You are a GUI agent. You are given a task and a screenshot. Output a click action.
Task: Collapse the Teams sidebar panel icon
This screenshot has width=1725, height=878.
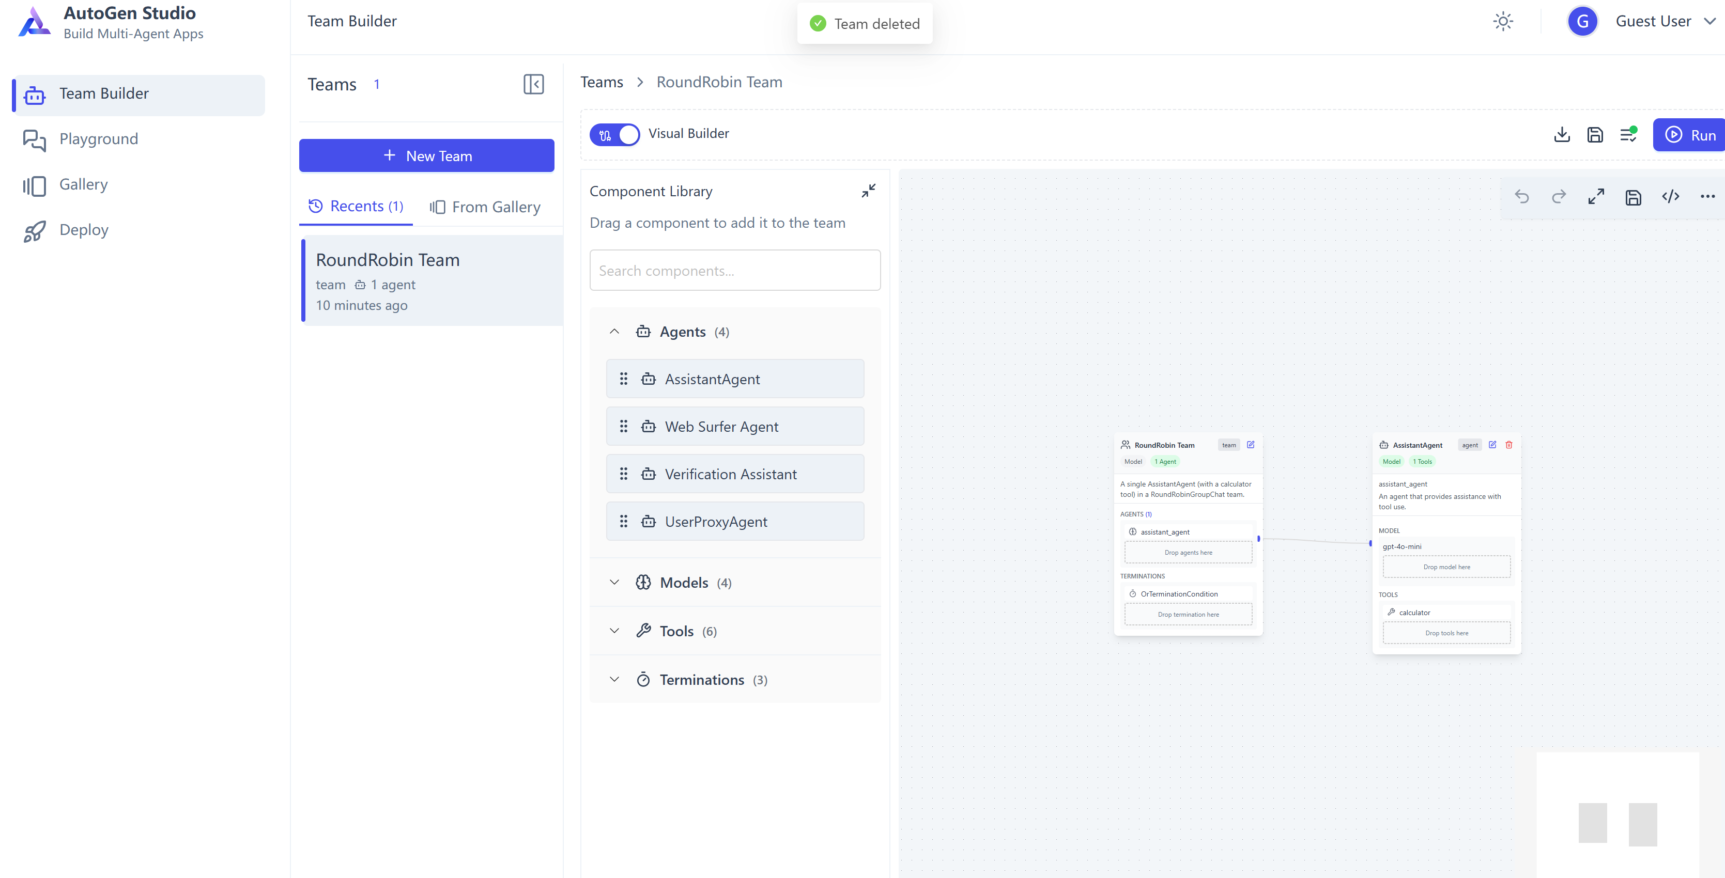533,84
